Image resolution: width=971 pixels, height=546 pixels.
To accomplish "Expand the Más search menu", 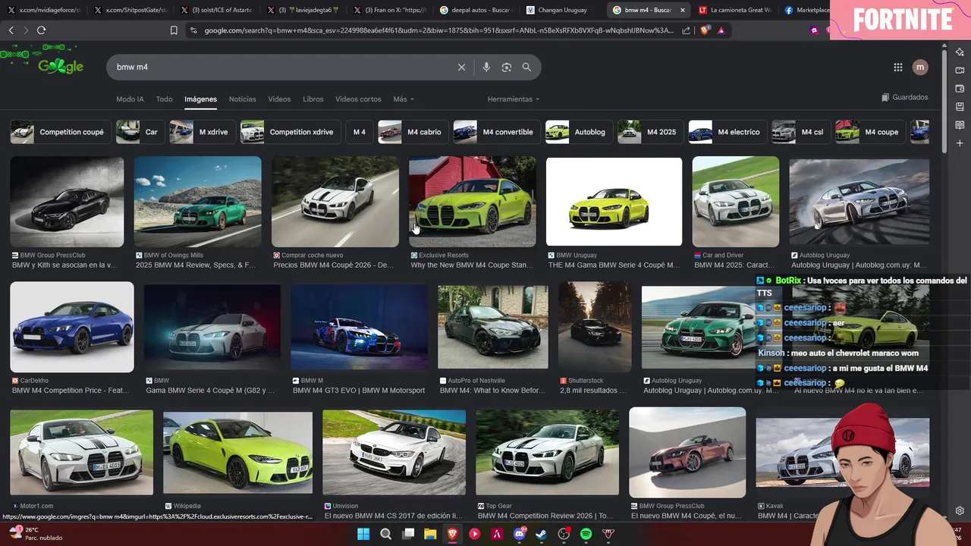I will [404, 99].
